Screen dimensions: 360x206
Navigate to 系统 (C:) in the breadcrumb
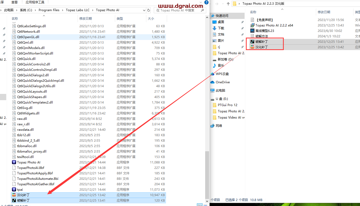click(26, 10)
